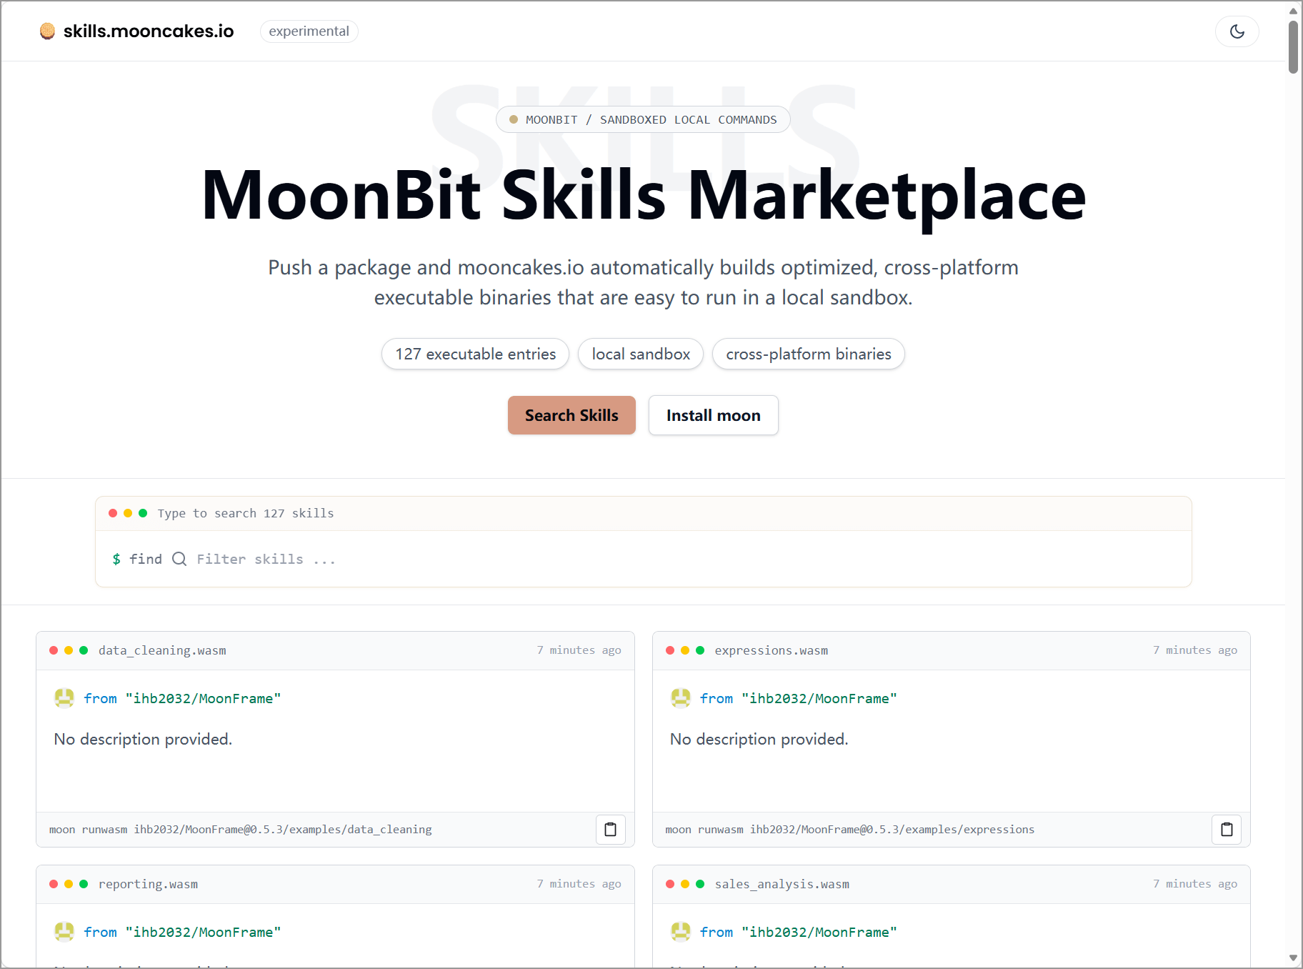
Task: Click the '7 minutes ago' timestamp on sales_analysis card
Action: (x=1195, y=884)
